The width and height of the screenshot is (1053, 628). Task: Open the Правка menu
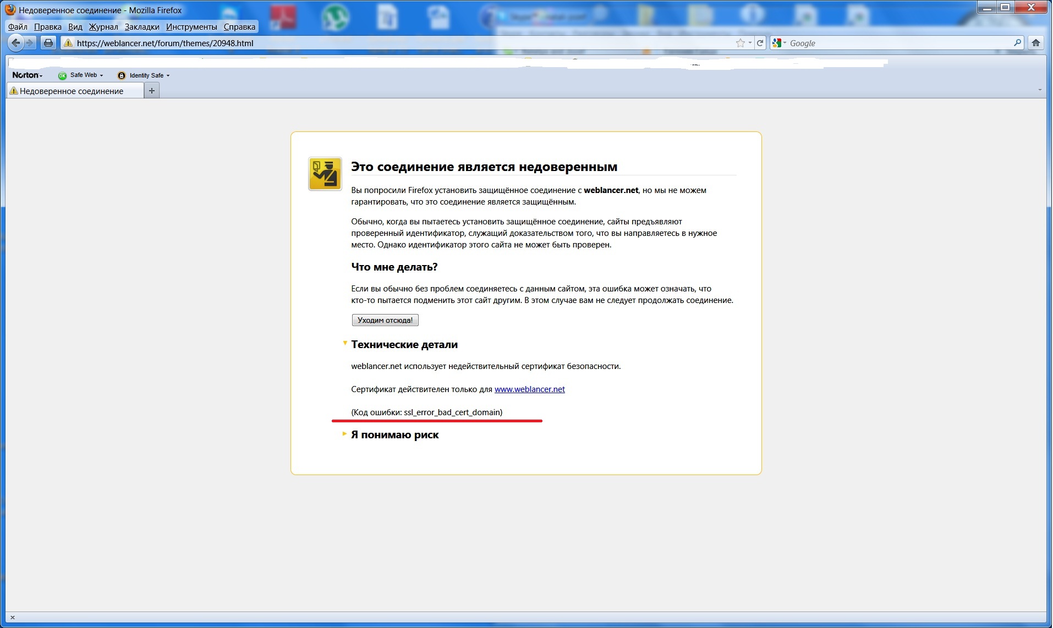point(48,26)
